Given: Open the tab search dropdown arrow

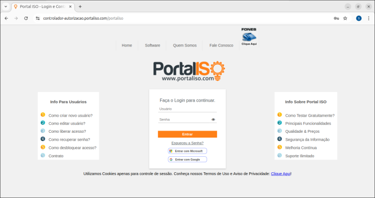Looking at the screenshot, I should (x=6, y=6).
